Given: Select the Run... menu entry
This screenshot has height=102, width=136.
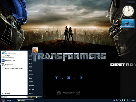Looking at the screenshot, I should [31, 93].
